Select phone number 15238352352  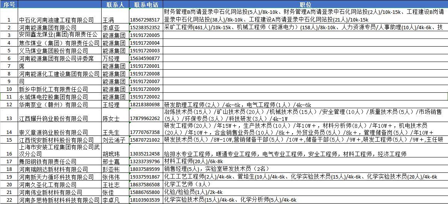145,28
